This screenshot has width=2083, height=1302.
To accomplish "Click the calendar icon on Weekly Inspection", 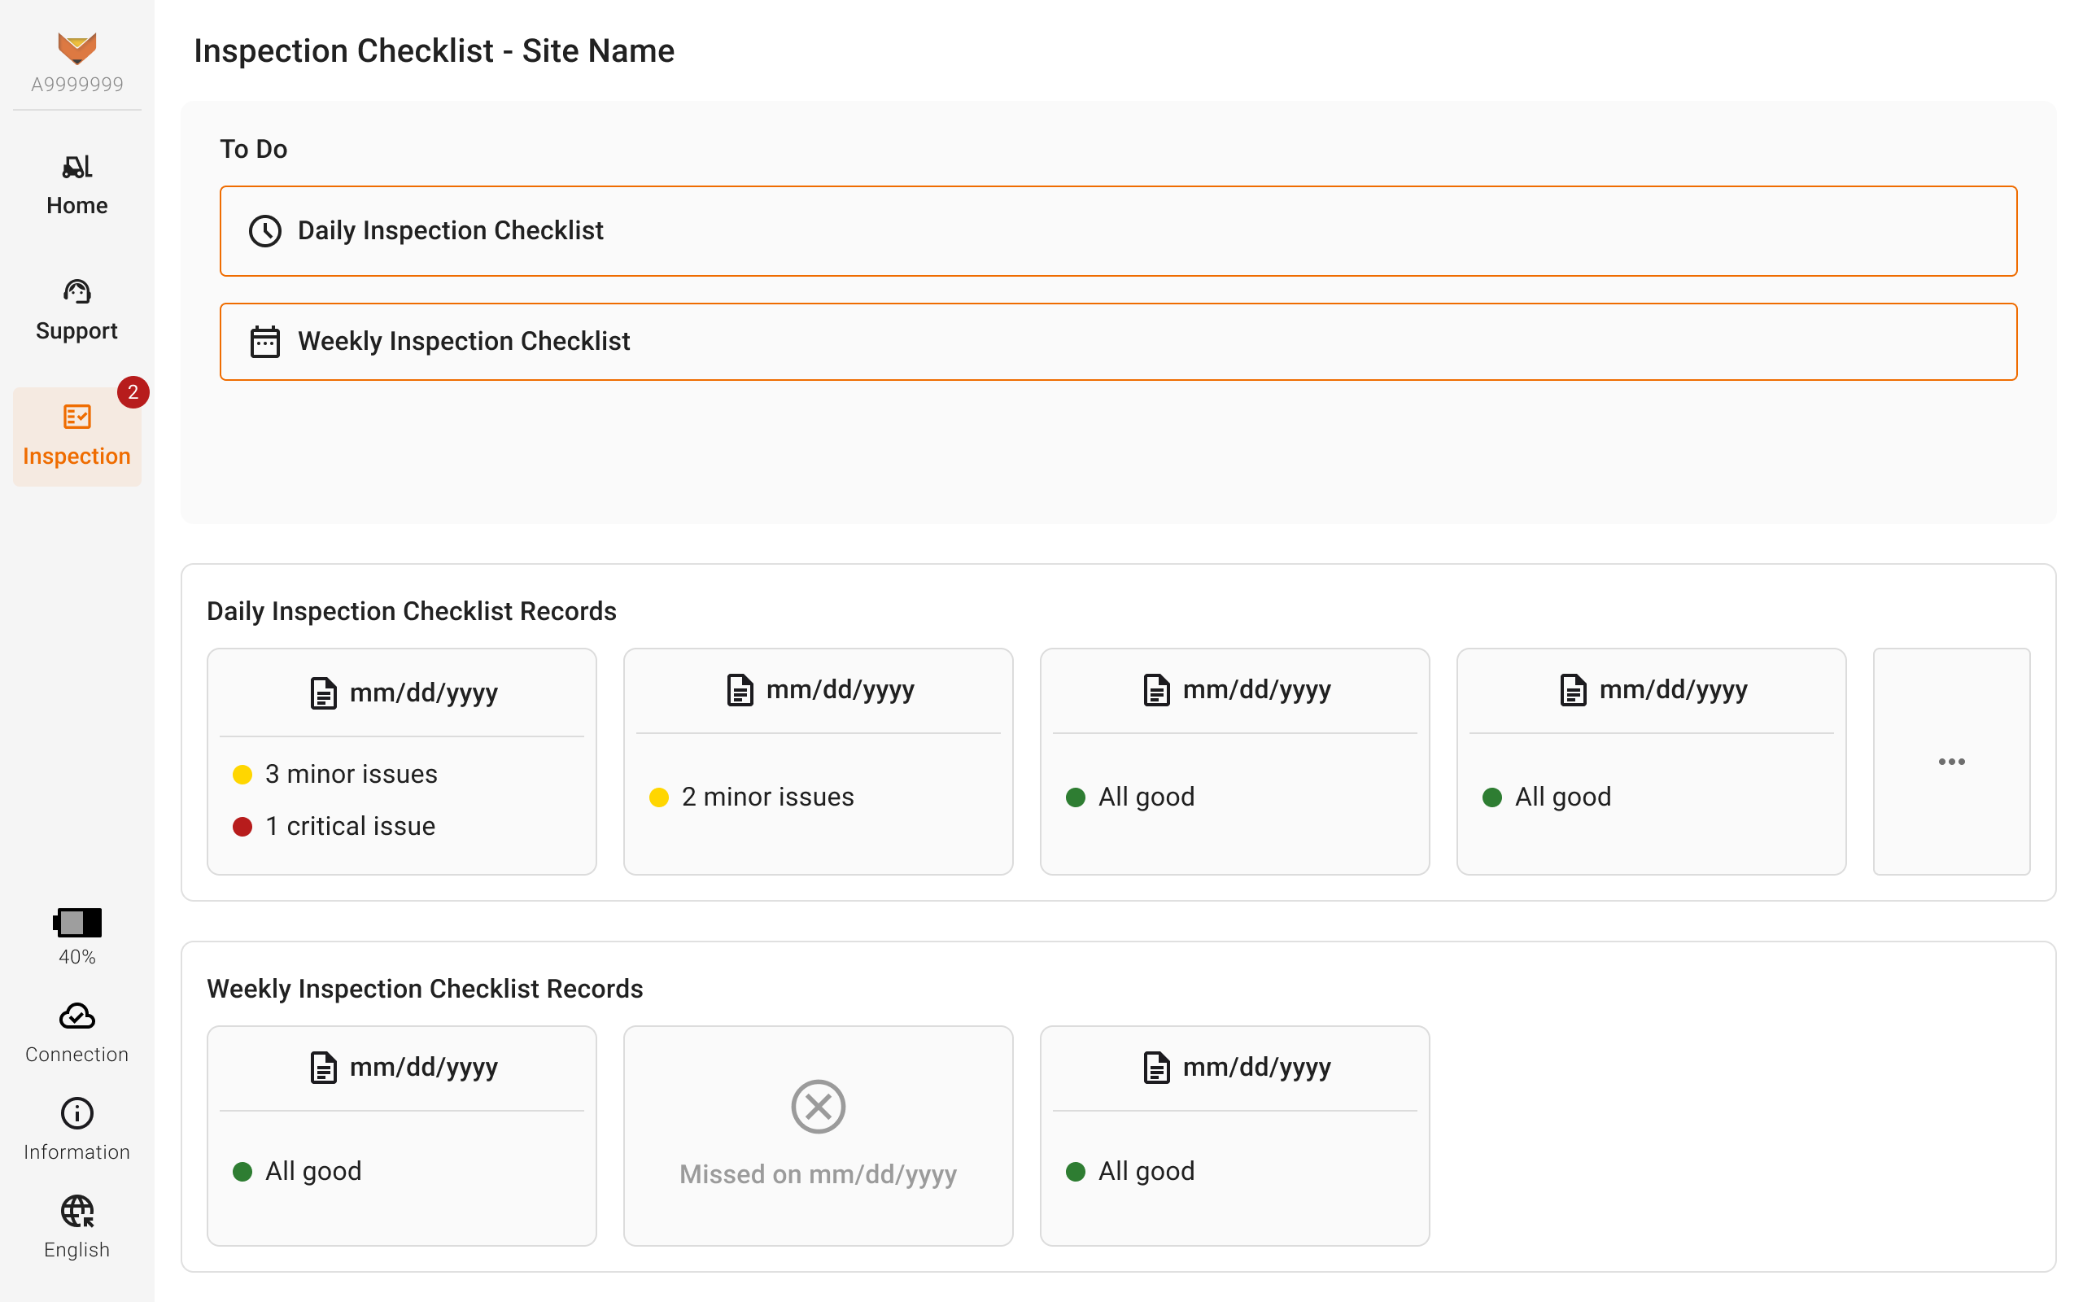I will pyautogui.click(x=265, y=342).
